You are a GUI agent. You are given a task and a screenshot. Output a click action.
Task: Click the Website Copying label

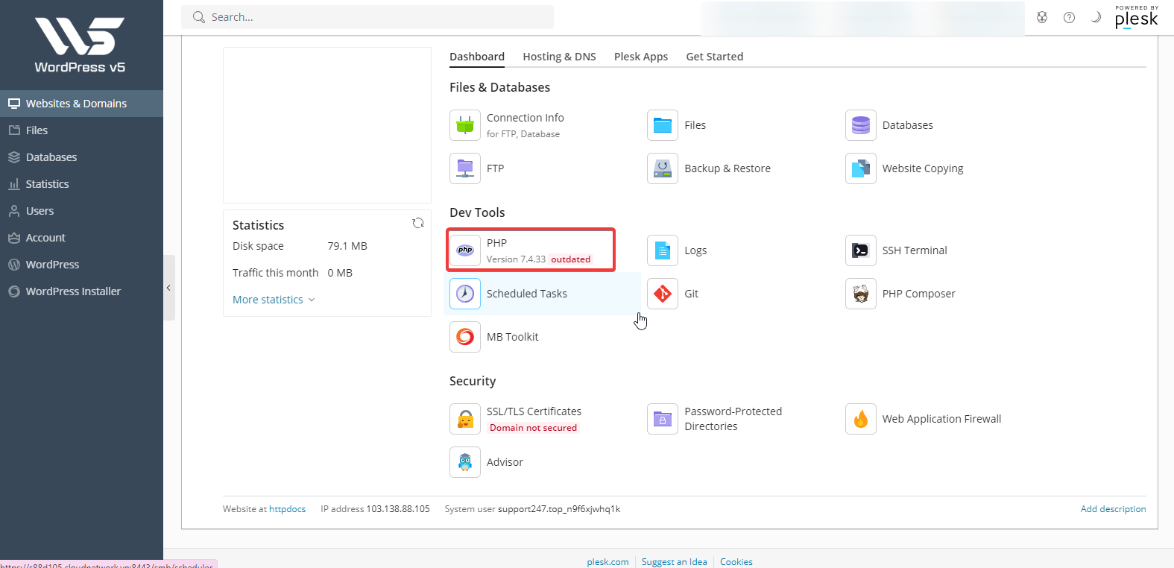point(923,168)
